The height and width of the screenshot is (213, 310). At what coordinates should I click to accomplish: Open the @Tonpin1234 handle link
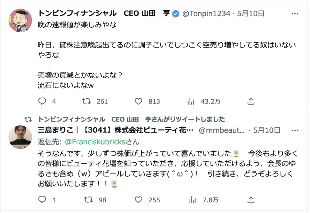[206, 14]
